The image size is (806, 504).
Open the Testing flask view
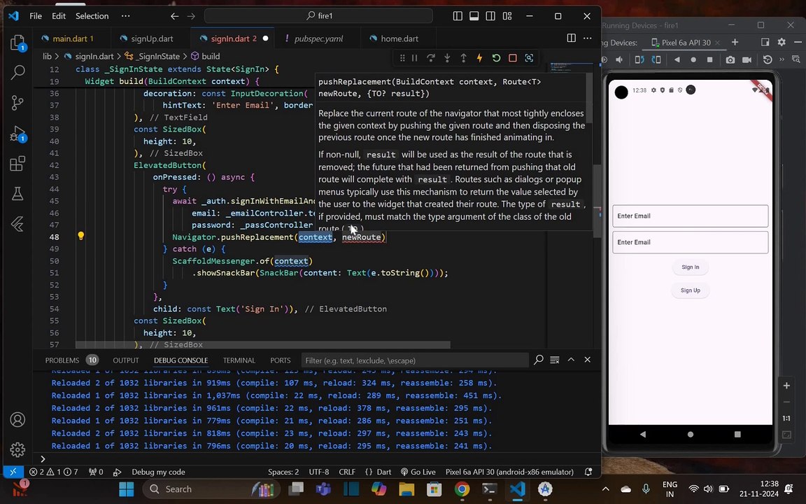click(x=17, y=194)
